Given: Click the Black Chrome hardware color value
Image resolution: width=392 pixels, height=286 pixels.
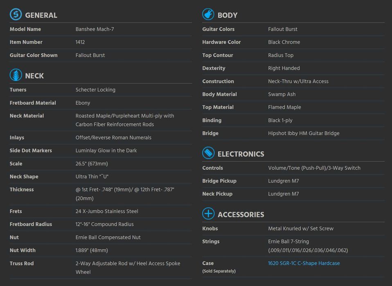Looking at the screenshot, I should [x=284, y=42].
